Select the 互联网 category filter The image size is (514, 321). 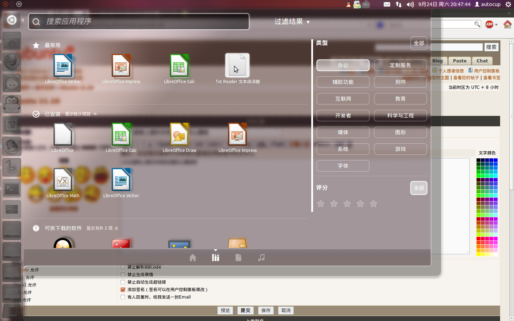tap(343, 99)
